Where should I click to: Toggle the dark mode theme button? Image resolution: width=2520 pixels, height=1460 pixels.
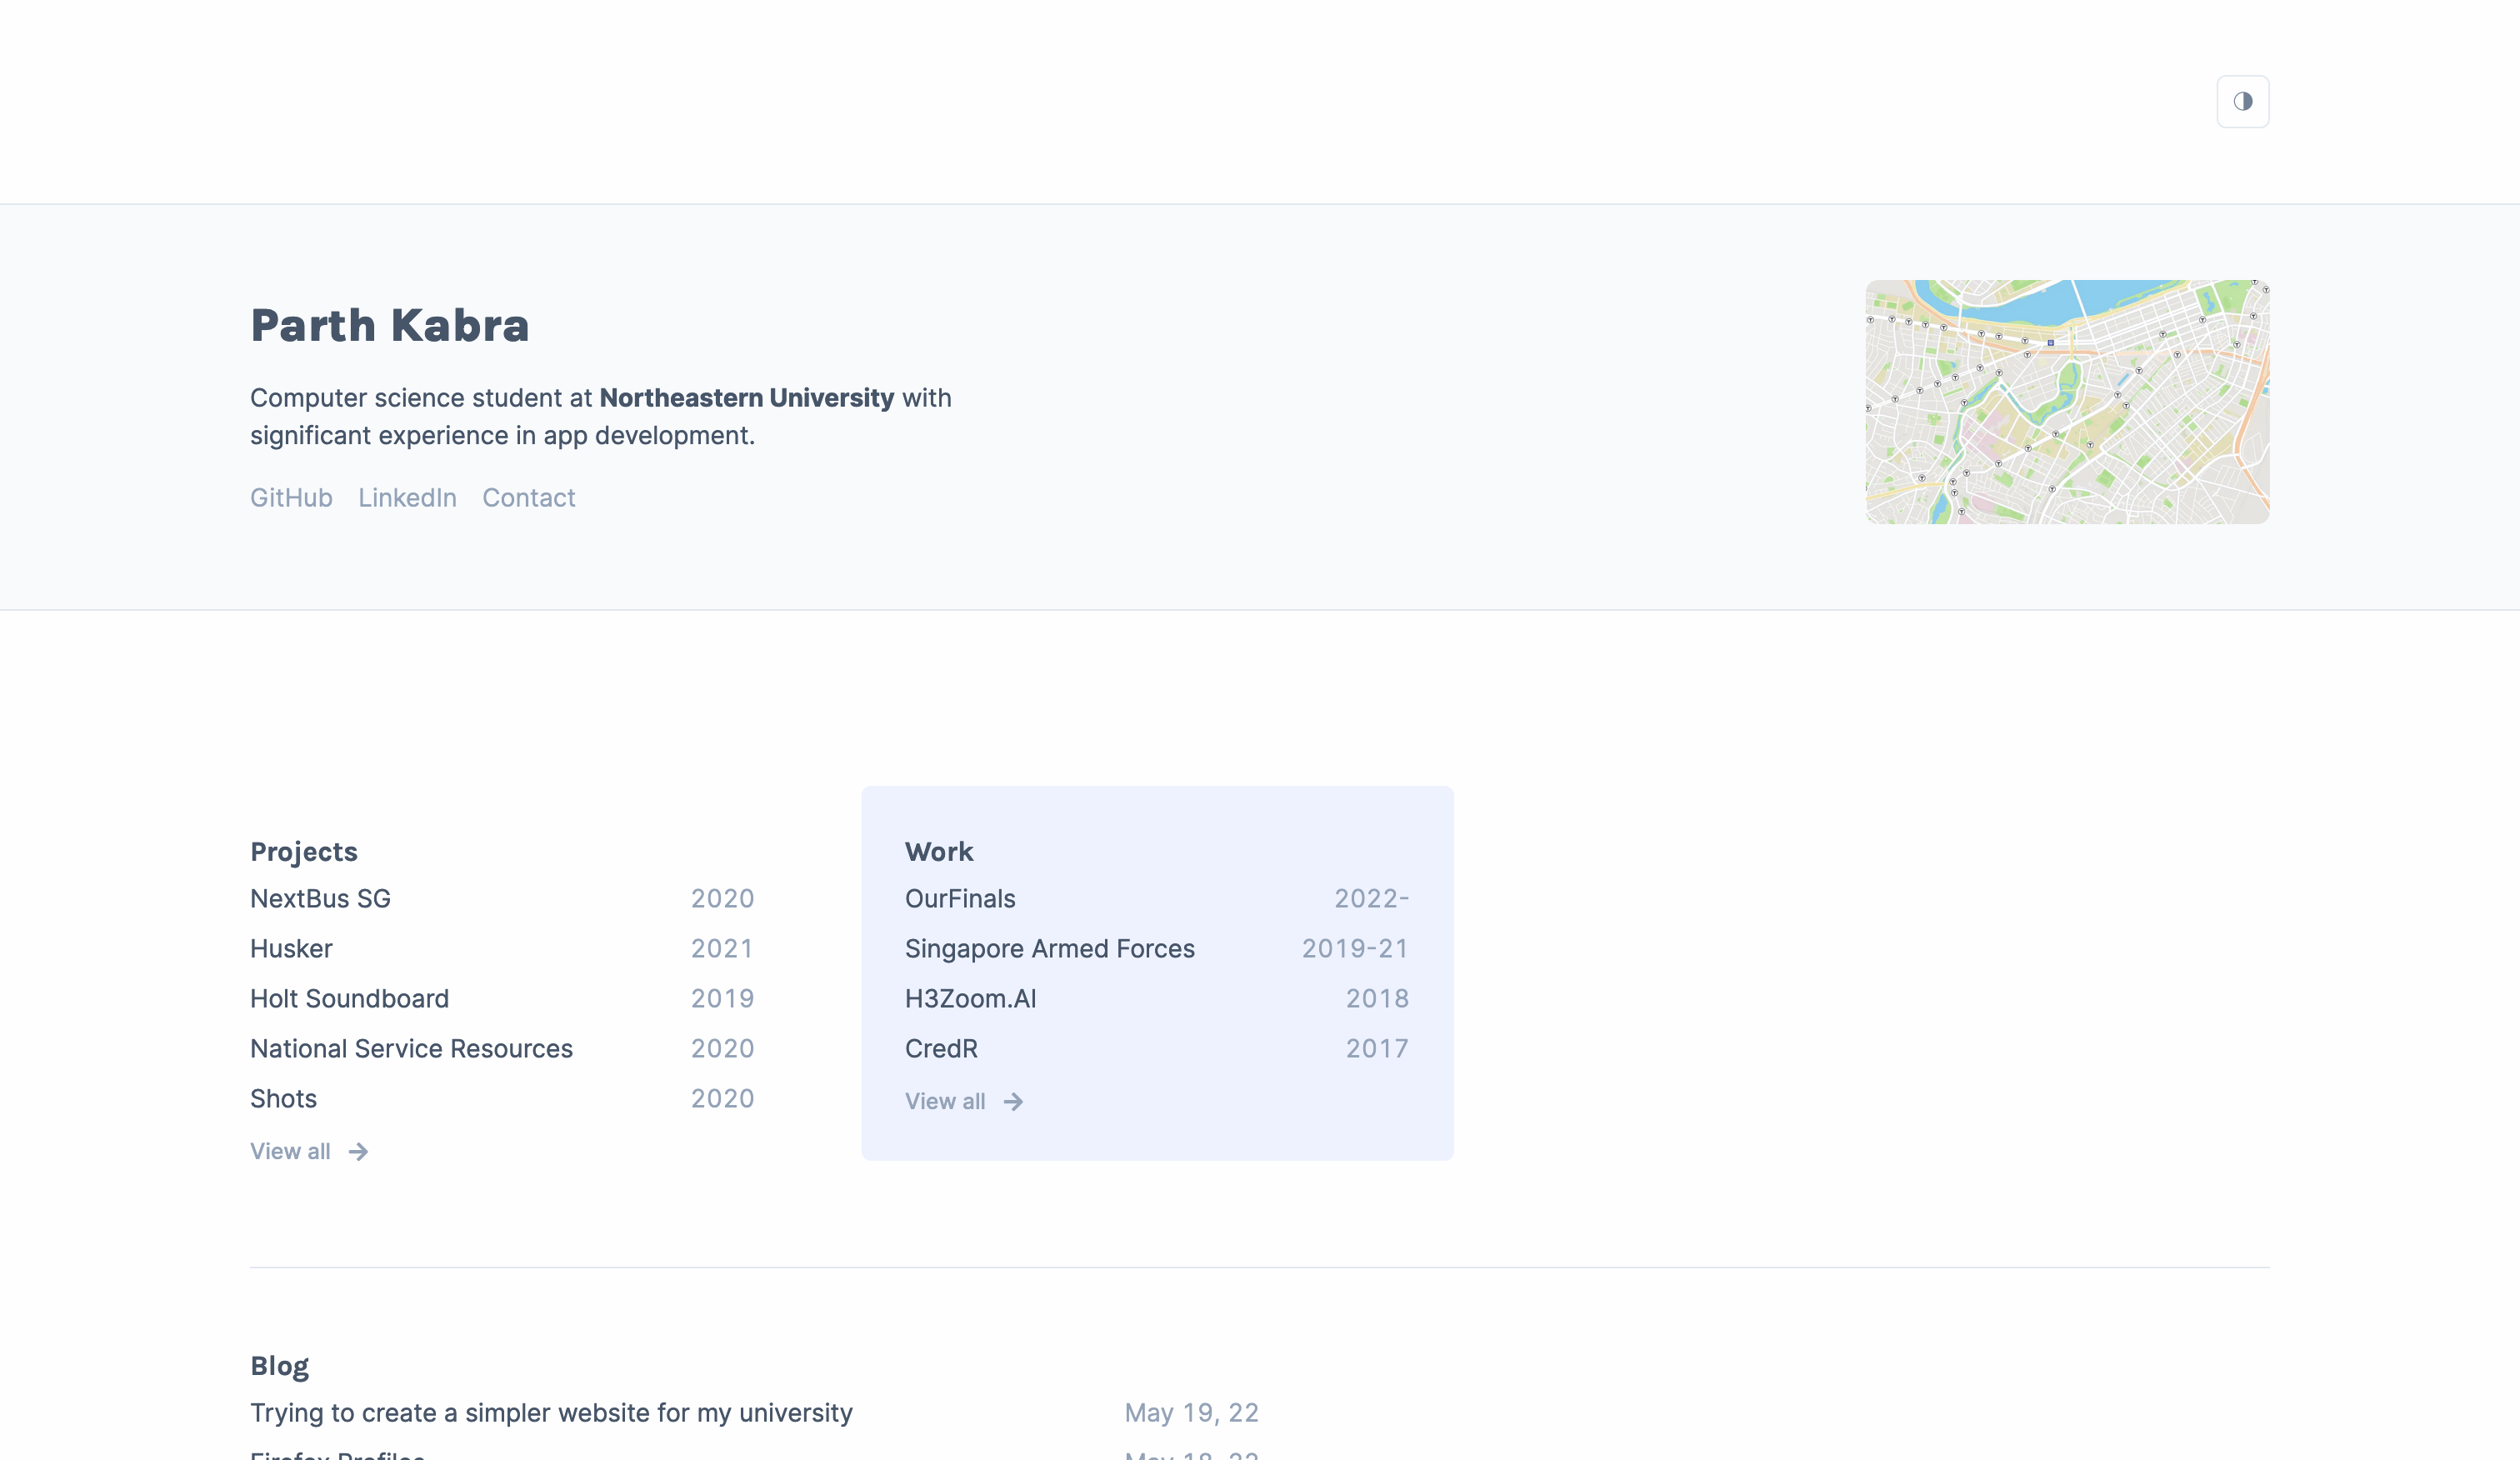(2242, 101)
